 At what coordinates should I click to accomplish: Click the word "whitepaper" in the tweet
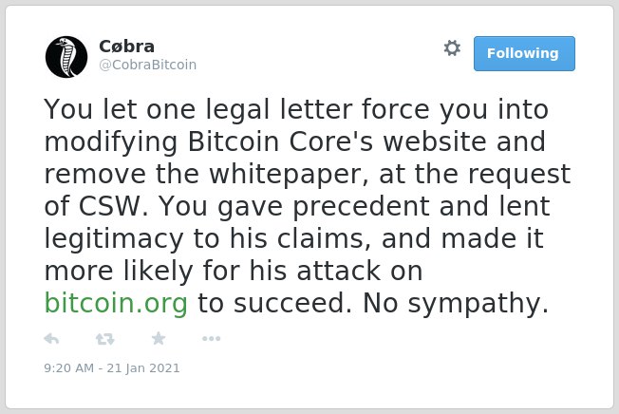pyautogui.click(x=289, y=174)
